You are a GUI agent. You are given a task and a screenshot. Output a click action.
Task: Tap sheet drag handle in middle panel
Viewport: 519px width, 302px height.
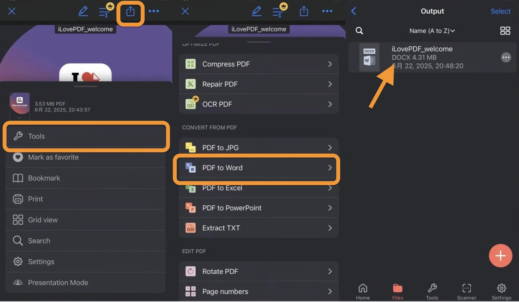pos(259,42)
